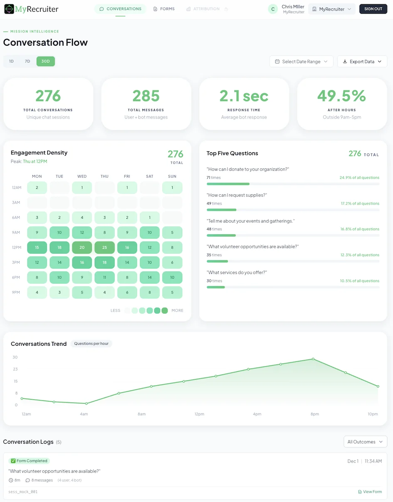The image size is (393, 502).
Task: Click the clock icon showing 8m duration
Action: point(10,480)
